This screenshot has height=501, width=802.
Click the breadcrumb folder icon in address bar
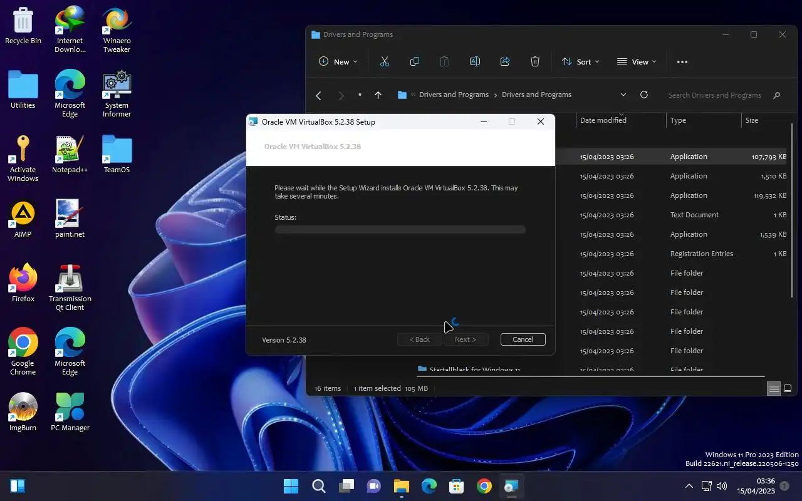402,95
